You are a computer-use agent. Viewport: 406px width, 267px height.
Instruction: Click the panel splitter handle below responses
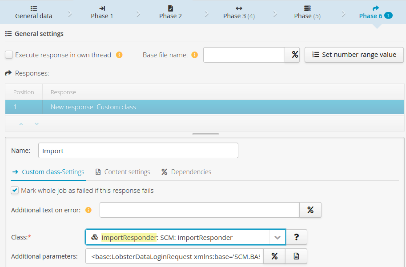[205, 134]
